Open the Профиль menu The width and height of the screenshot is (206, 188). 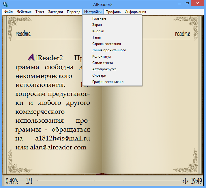click(x=113, y=12)
